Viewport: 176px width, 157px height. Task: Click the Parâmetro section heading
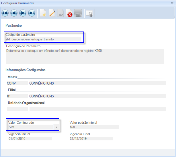pos(13,25)
